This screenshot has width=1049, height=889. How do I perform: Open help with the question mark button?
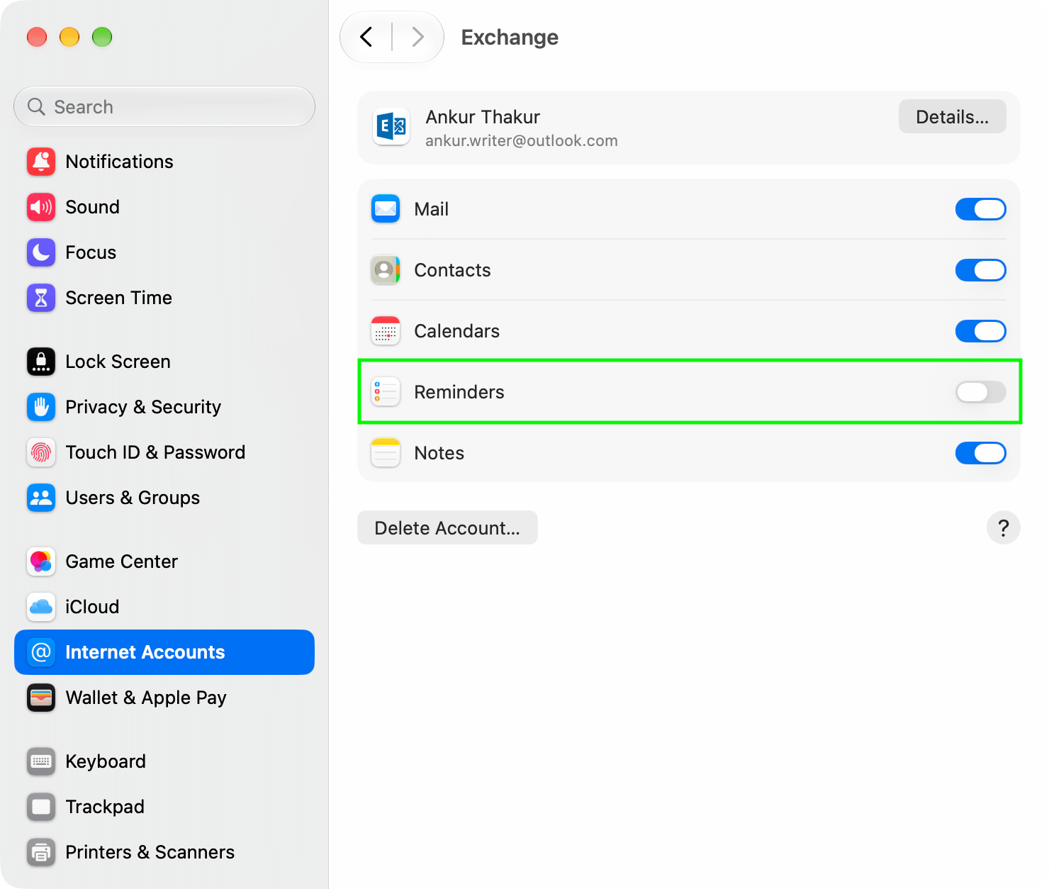[1004, 527]
